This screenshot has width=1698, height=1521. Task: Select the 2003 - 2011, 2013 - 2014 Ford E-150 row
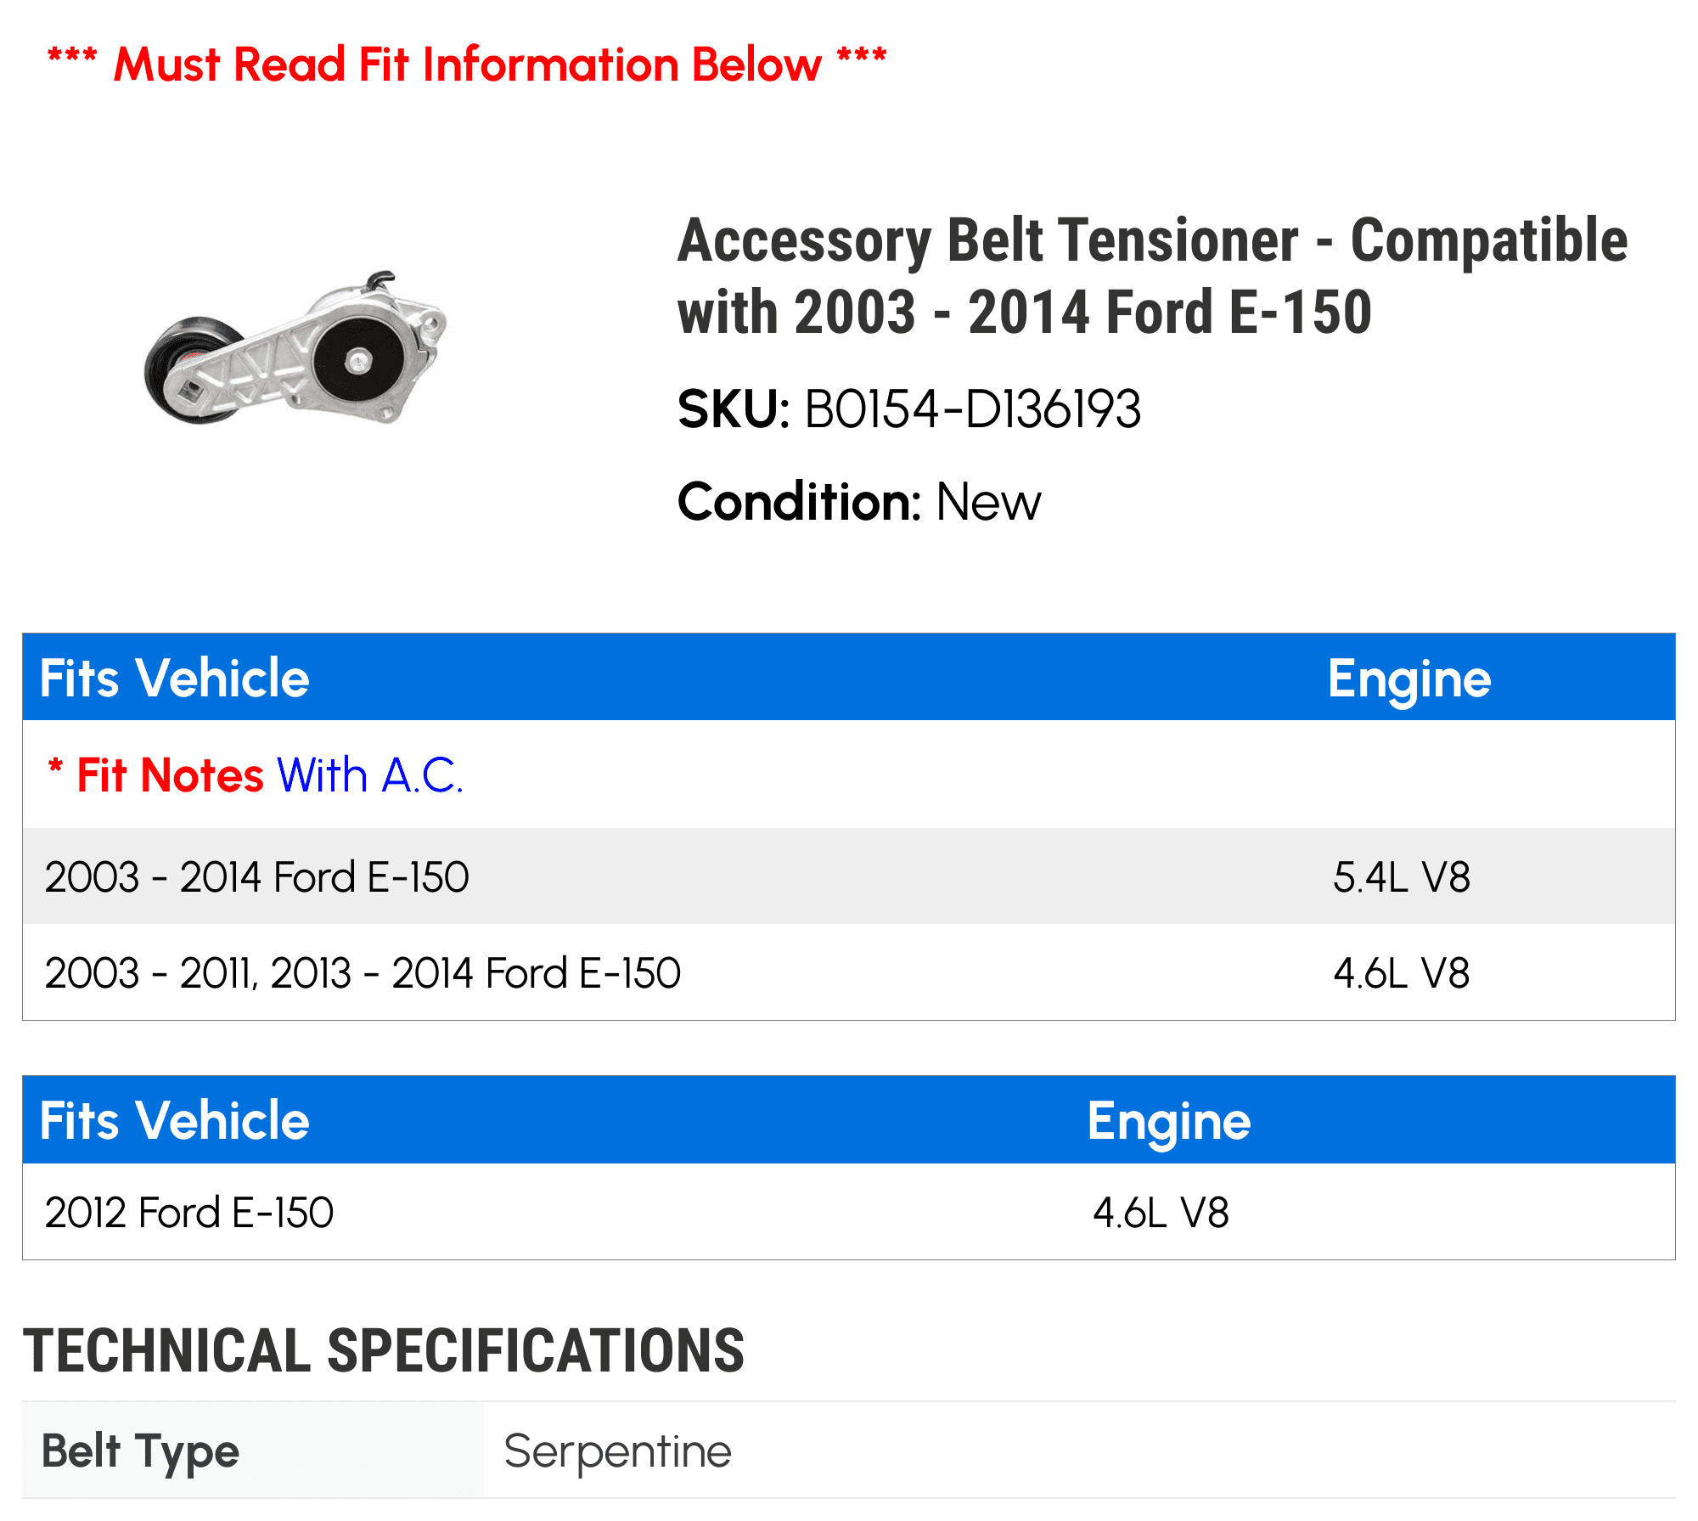tap(849, 972)
